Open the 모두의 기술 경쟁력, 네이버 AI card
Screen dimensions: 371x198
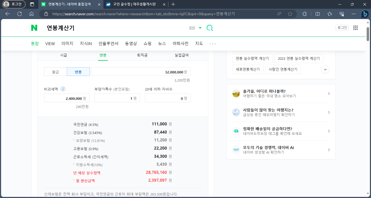(x=281, y=150)
